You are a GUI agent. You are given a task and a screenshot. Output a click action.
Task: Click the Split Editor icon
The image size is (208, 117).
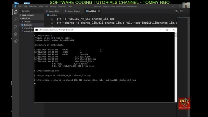(181, 11)
